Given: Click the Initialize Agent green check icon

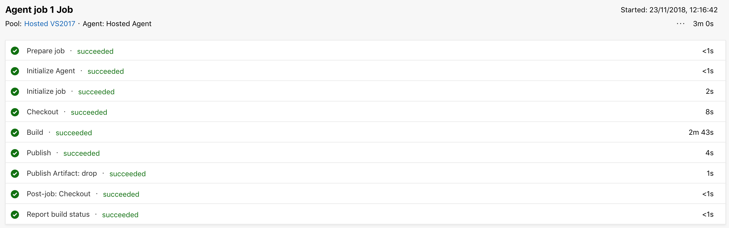Looking at the screenshot, I should tap(15, 71).
